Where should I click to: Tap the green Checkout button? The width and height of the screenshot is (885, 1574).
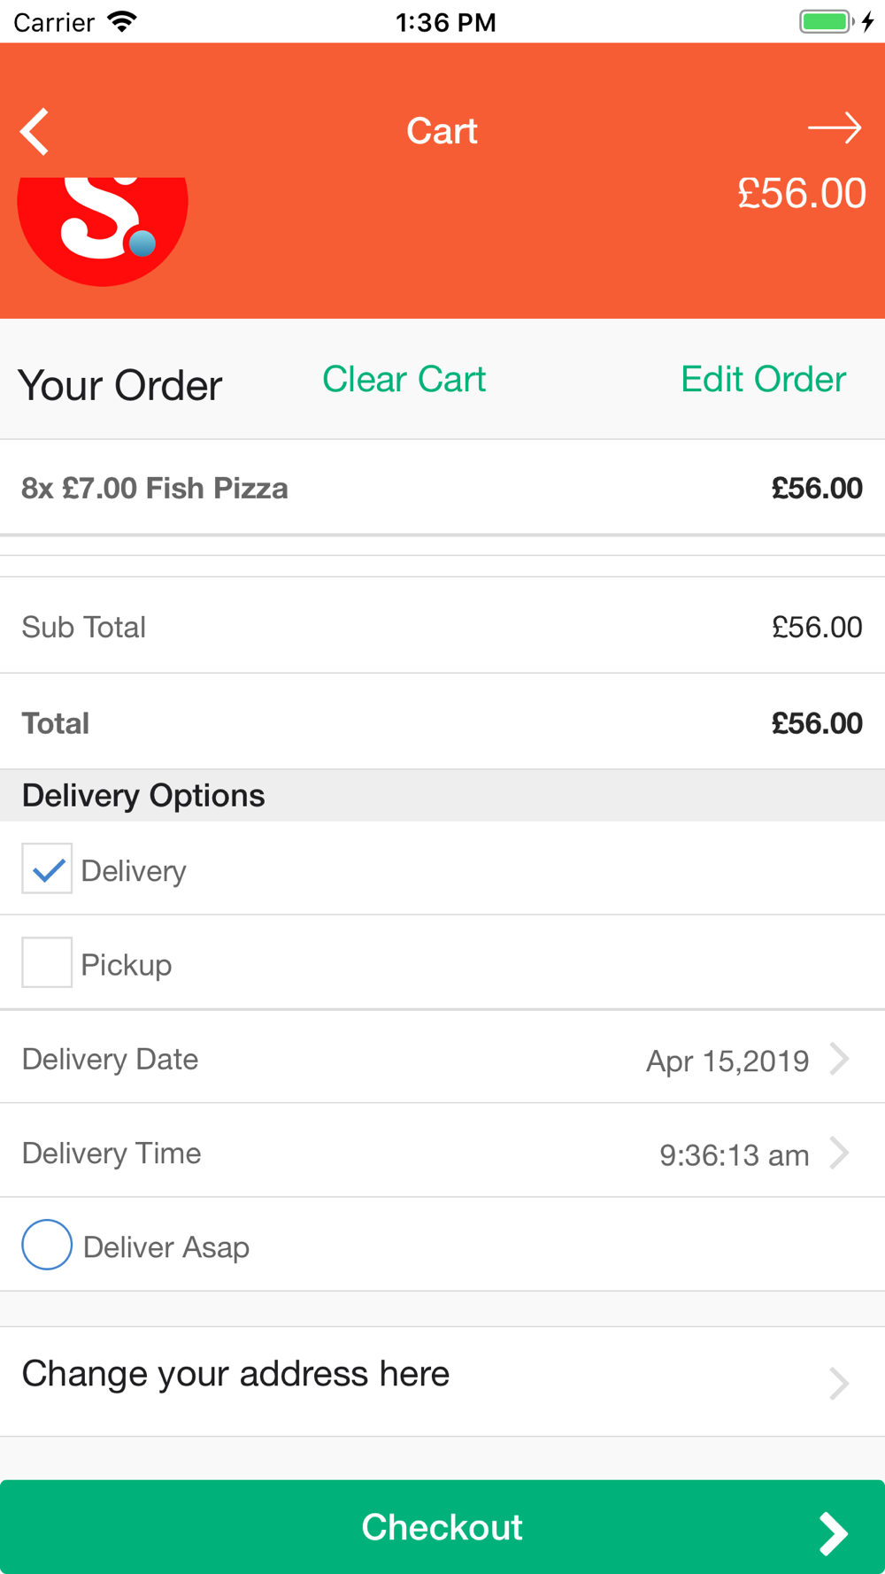pos(442,1527)
